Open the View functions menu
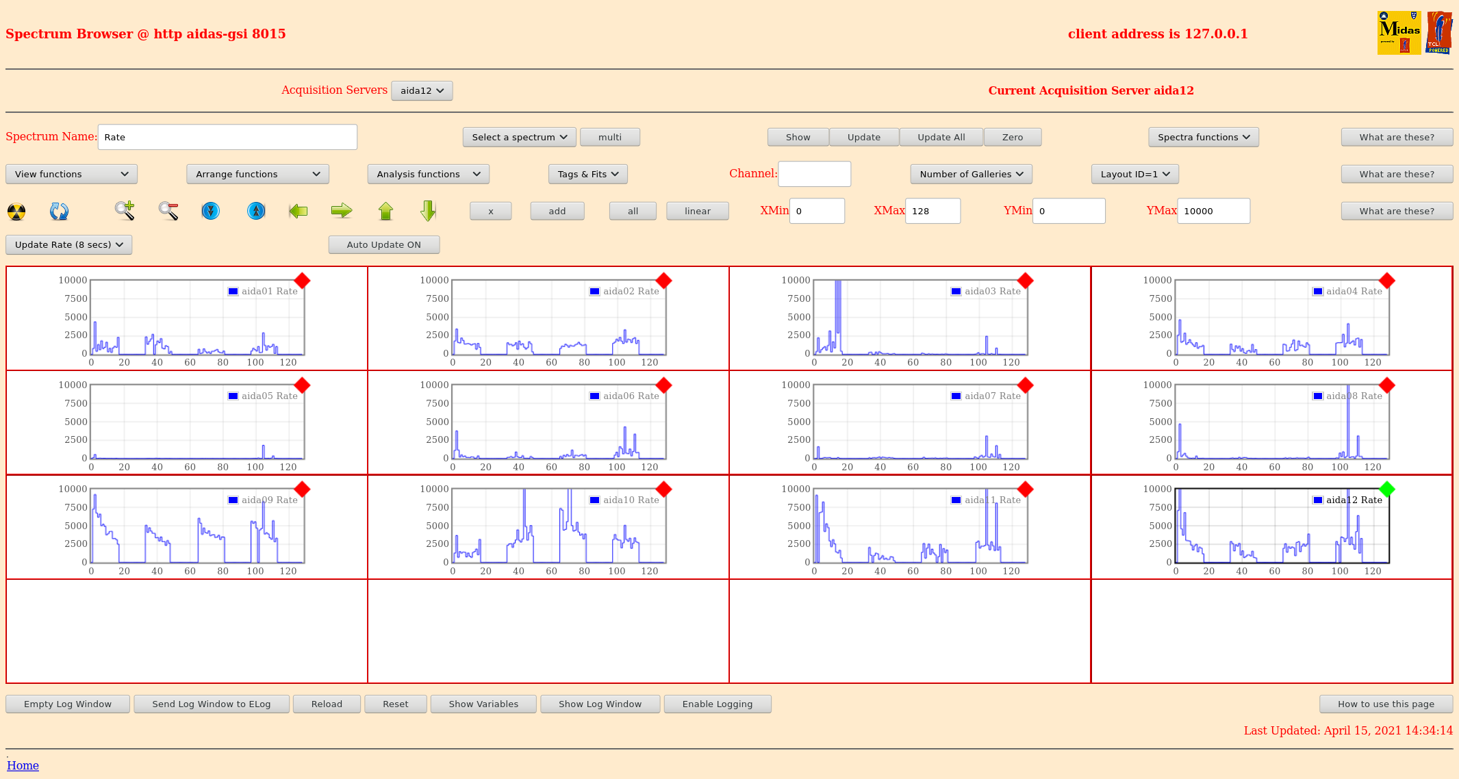Screen dimensions: 1459x779 pos(71,174)
